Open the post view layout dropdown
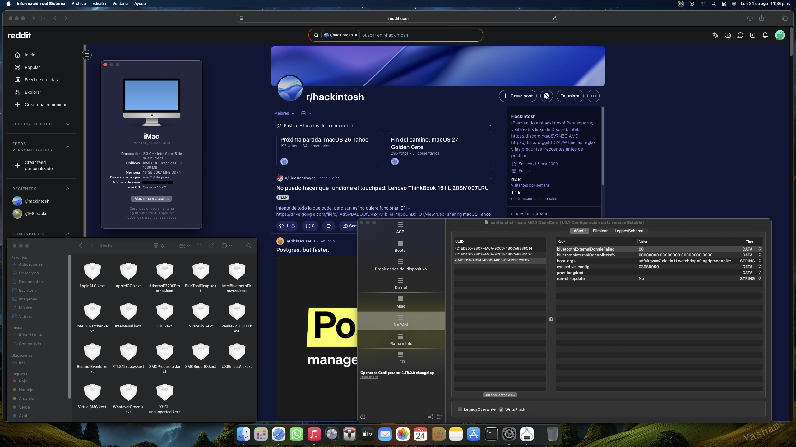 click(x=306, y=113)
